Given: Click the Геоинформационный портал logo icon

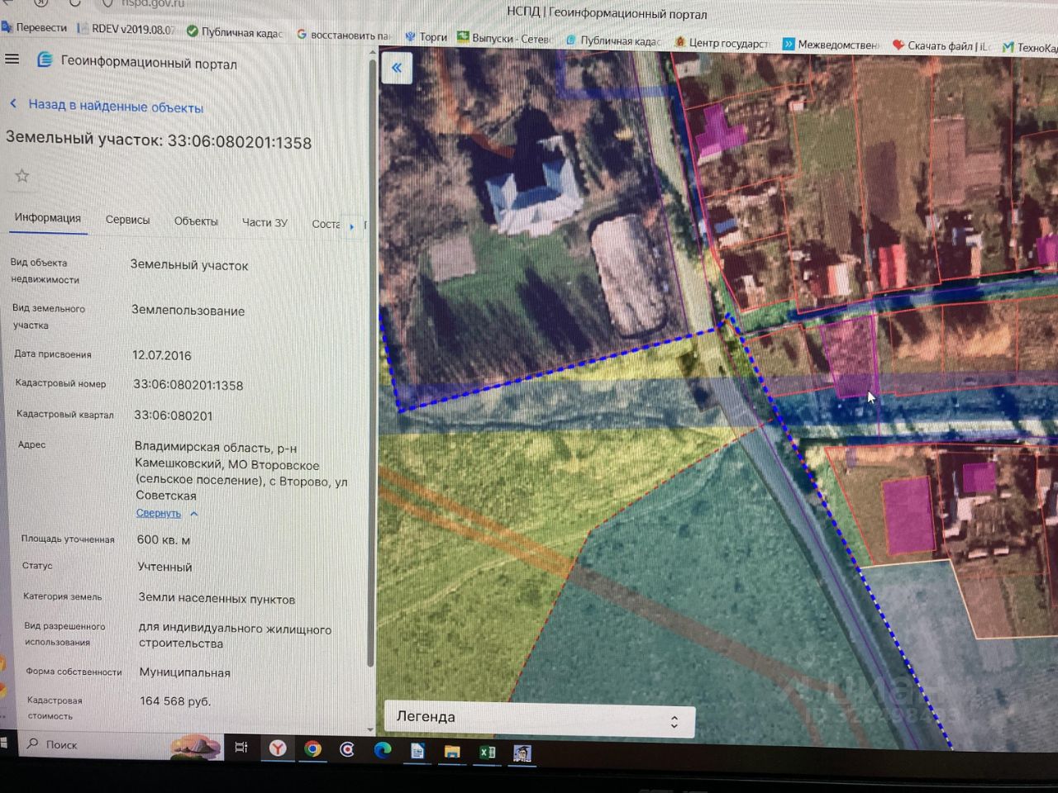Looking at the screenshot, I should 45,60.
